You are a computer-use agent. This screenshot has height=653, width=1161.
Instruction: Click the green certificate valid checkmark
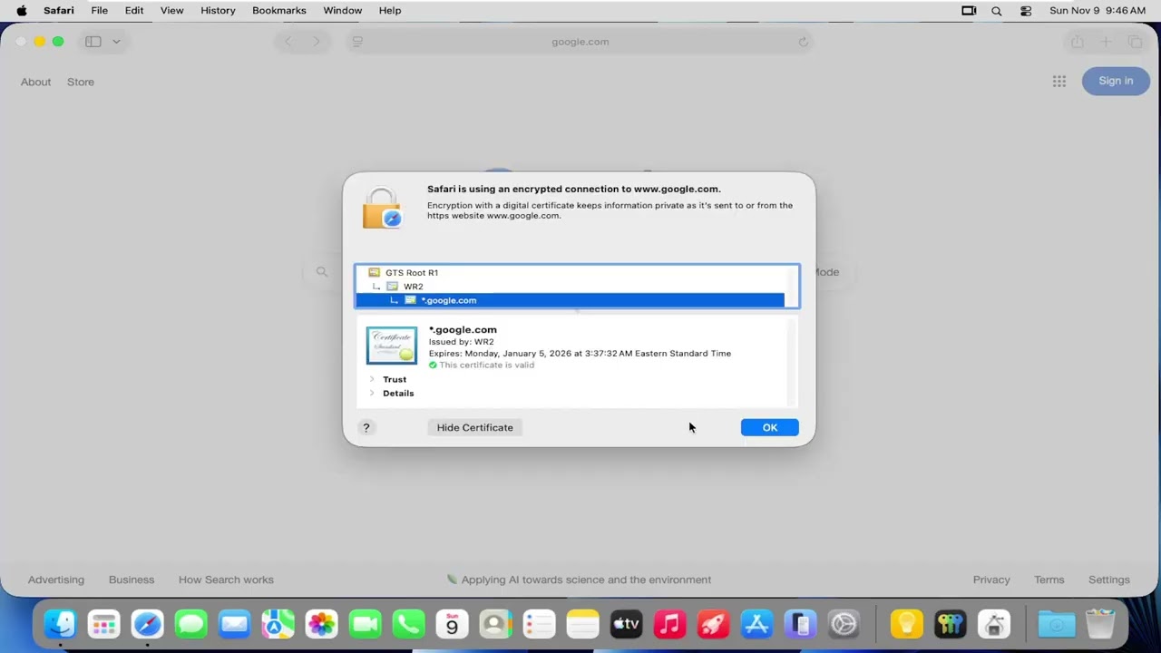click(433, 365)
